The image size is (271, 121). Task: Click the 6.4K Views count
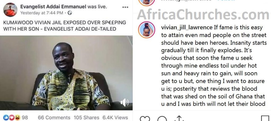point(115,118)
